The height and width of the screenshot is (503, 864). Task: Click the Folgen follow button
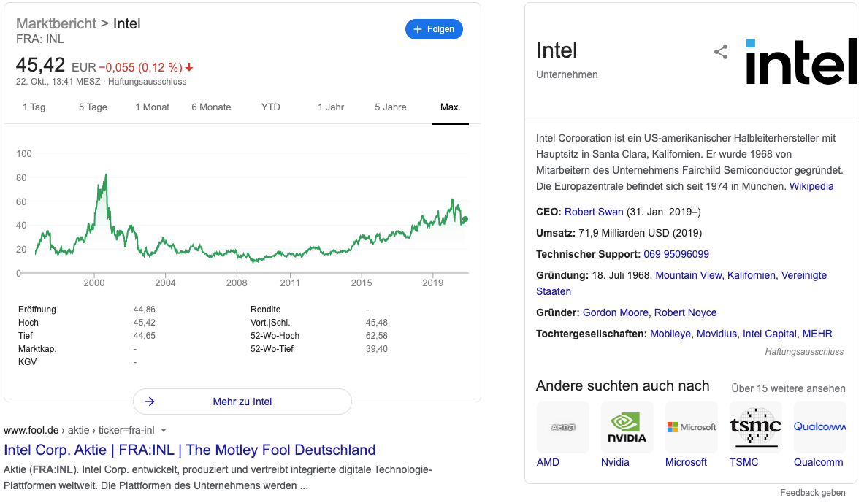click(434, 29)
